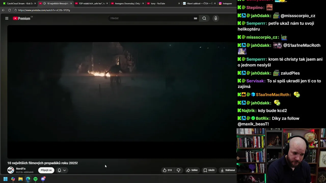Download video with Stáhnout button

click(228, 170)
